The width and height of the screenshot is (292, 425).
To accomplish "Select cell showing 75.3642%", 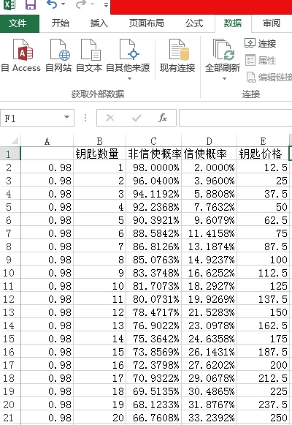I will click(x=153, y=339).
